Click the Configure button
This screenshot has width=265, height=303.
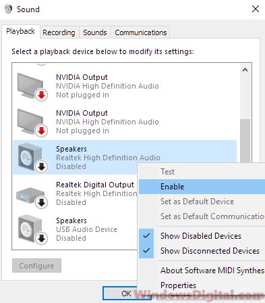click(x=36, y=266)
